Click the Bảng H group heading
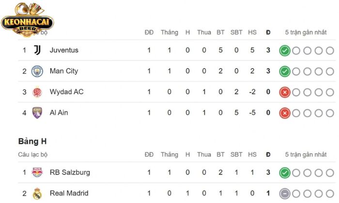The image size is (339, 203). 32,142
